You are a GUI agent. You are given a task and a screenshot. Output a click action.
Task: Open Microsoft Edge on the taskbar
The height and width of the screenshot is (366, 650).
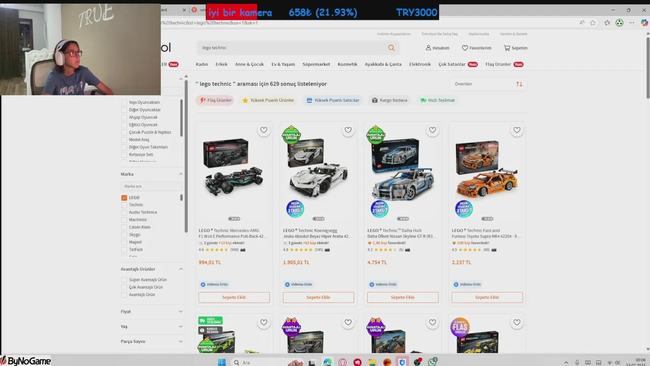[x=328, y=362]
